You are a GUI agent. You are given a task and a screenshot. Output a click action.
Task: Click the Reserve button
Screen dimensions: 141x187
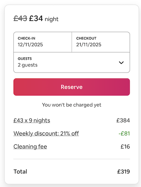pos(72,87)
